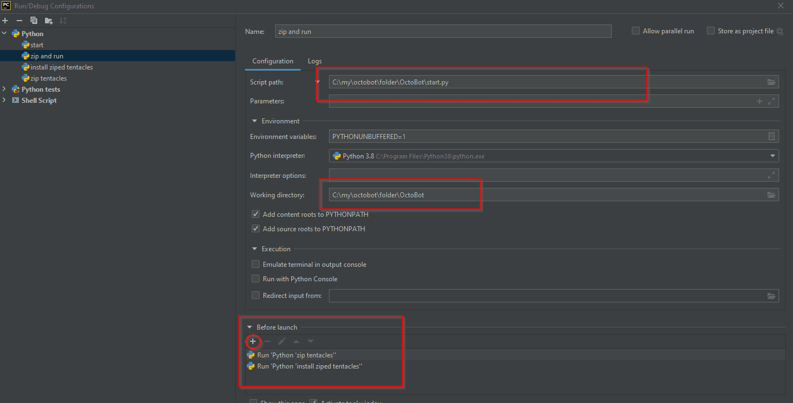Insert macro with Parameters plus icon
Image resolution: width=793 pixels, height=403 pixels.
point(760,101)
